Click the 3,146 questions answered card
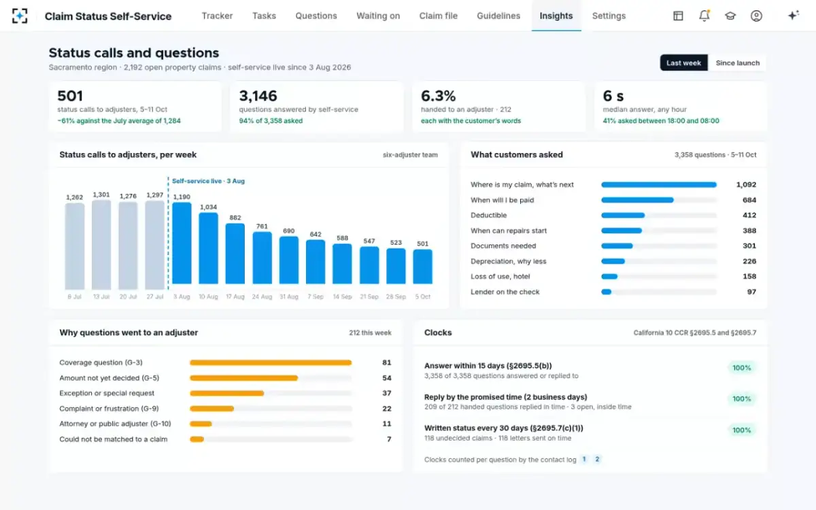 [317, 107]
